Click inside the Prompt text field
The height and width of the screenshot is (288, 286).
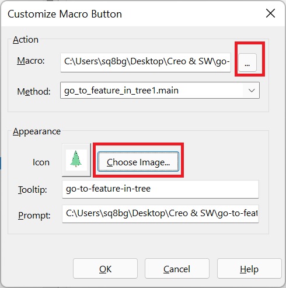[161, 214]
